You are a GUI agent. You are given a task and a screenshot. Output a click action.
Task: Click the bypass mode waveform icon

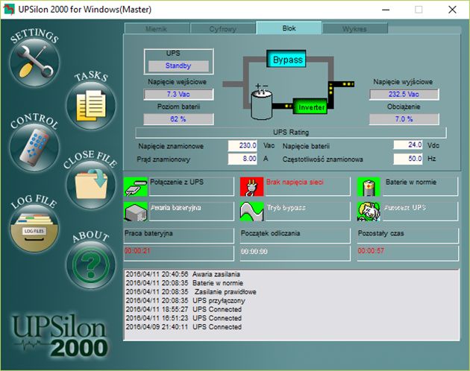point(252,212)
